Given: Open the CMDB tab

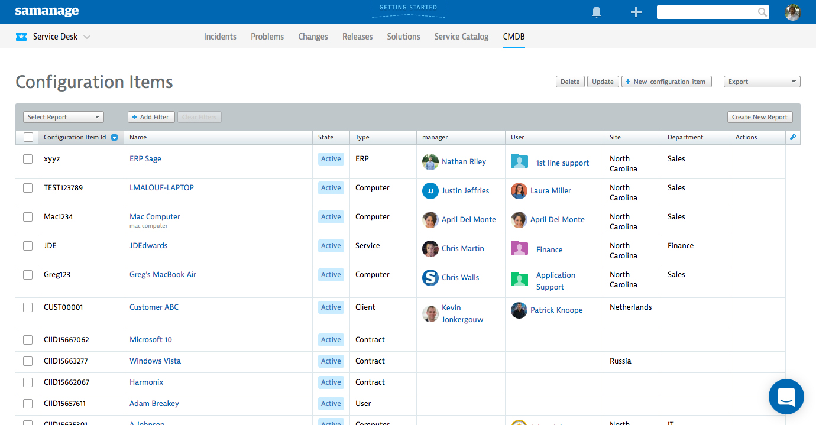Looking at the screenshot, I should 514,37.
